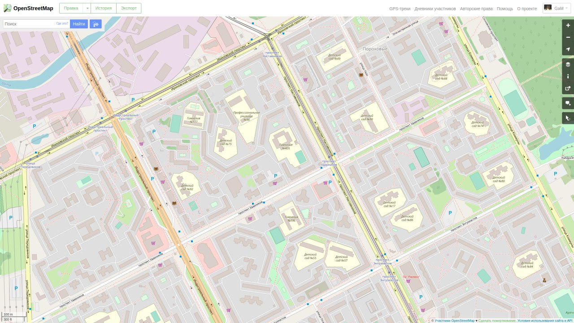The image size is (574, 323).
Task: Click Сделать пожертвование donation link
Action: point(497,320)
